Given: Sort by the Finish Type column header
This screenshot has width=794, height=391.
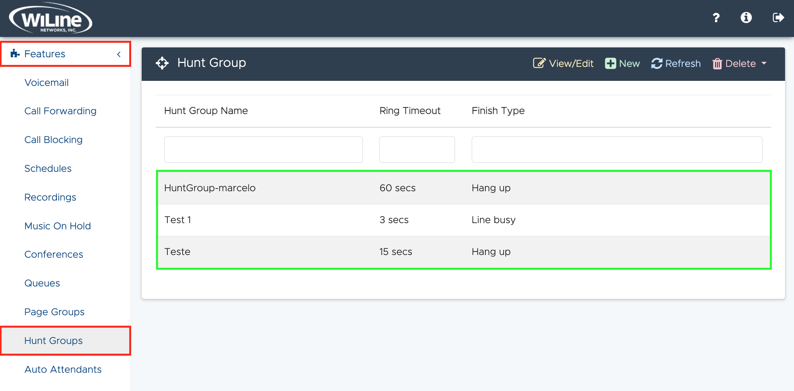Looking at the screenshot, I should pyautogui.click(x=498, y=111).
